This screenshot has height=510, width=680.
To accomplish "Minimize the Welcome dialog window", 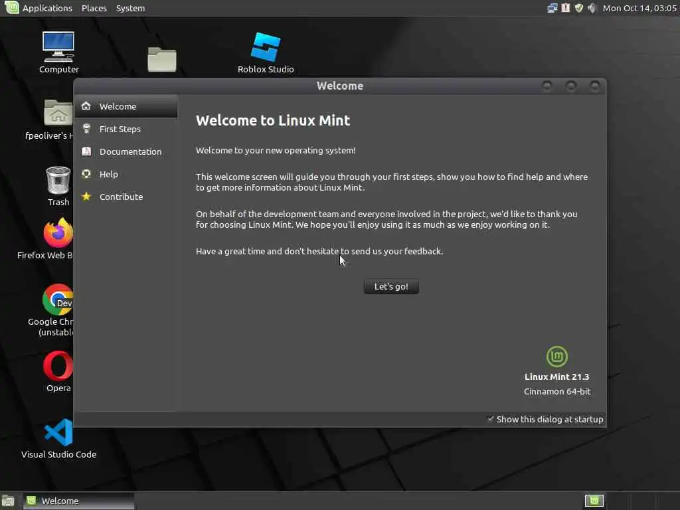I will click(x=547, y=86).
